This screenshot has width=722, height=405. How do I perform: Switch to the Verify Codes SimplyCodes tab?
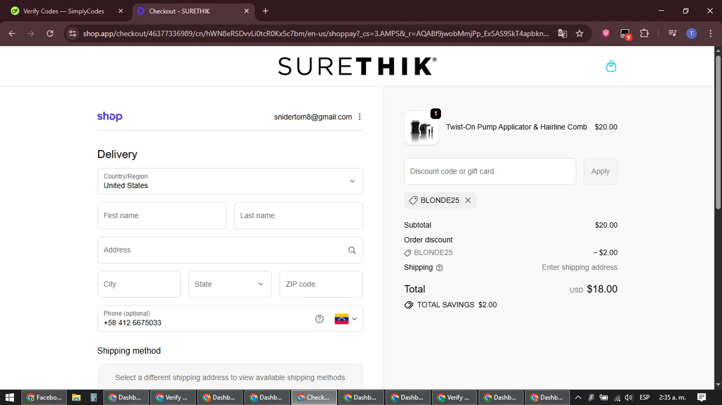click(x=64, y=11)
